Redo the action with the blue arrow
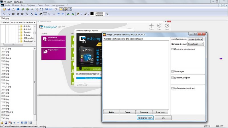228x128 pixels. (x=63, y=14)
